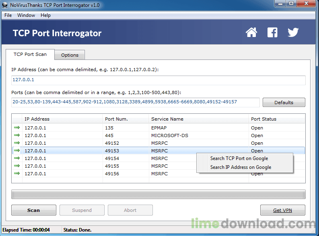Viewport: 319px width, 236px height.
Task: Click Open status of port 135 row
Action: tap(257, 128)
